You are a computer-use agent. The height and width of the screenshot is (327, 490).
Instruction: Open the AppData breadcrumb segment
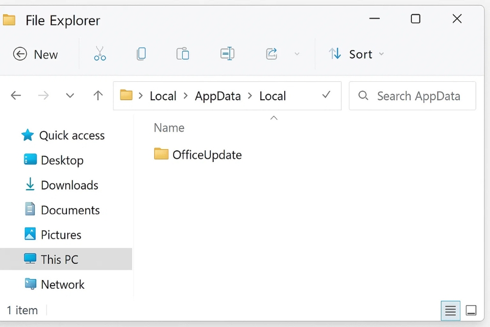pos(217,96)
